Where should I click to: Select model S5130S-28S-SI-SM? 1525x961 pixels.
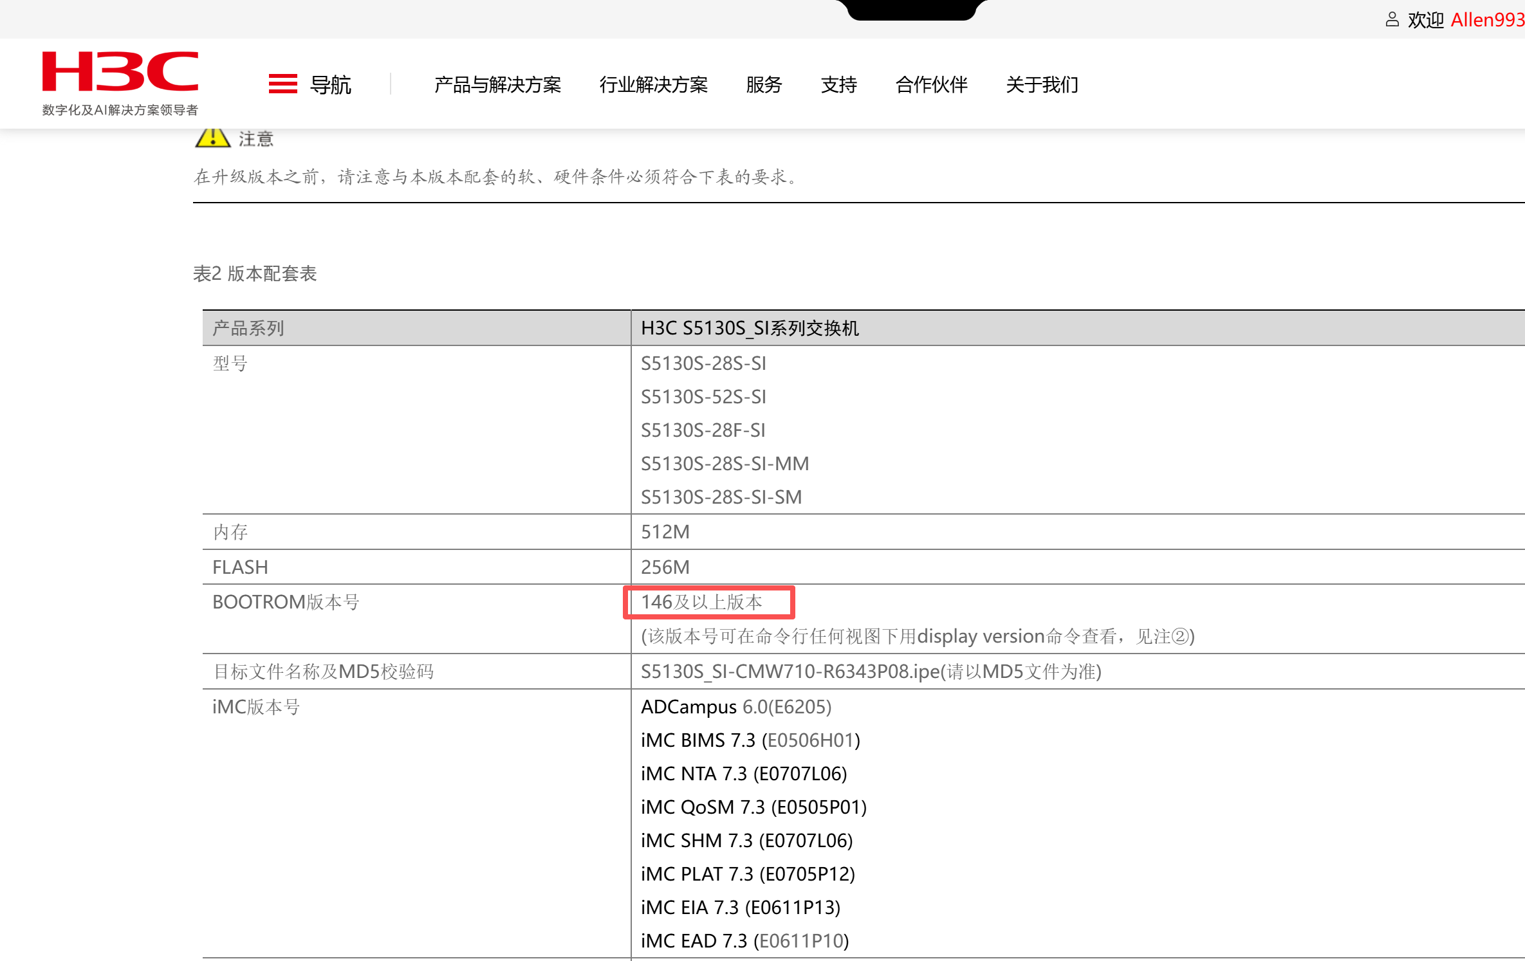click(x=721, y=497)
